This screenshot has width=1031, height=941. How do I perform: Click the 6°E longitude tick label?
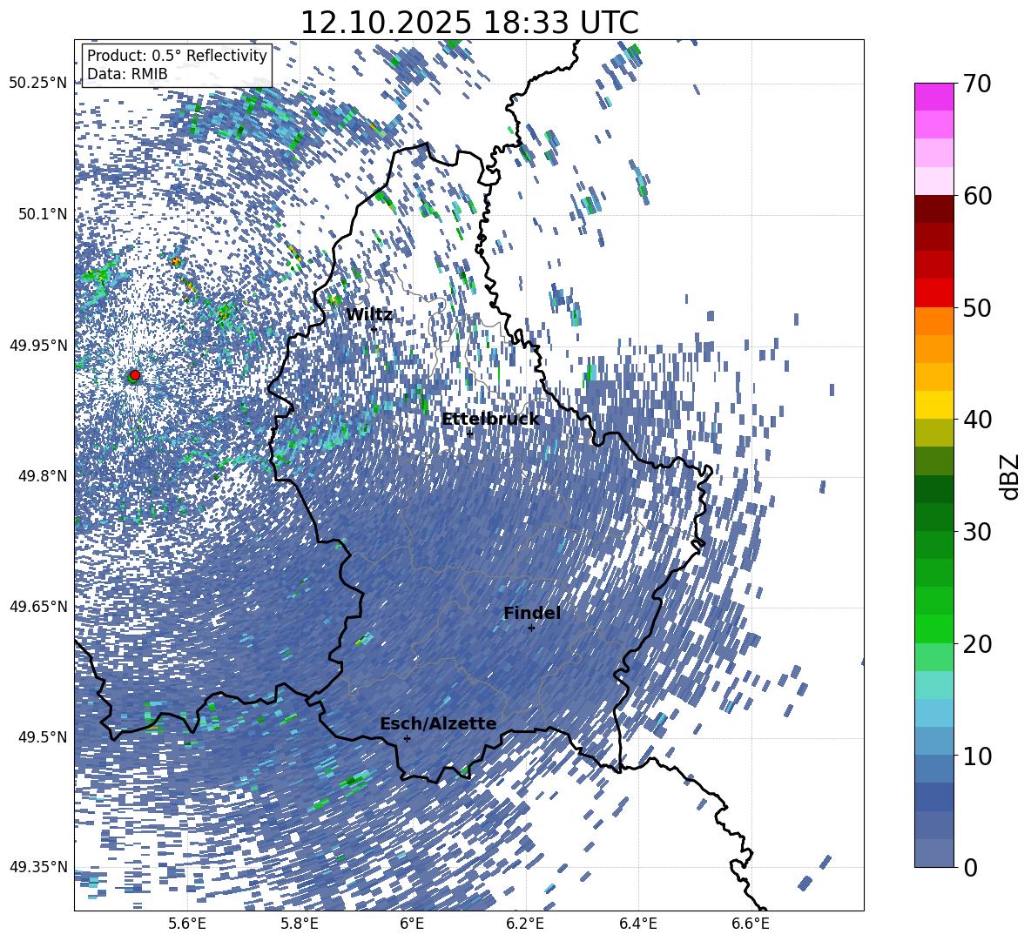(412, 924)
